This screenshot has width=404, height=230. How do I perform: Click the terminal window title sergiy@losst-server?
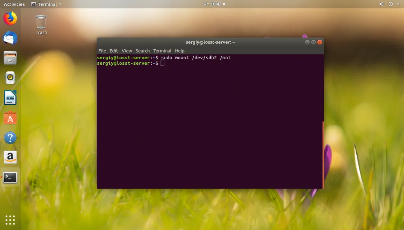pyautogui.click(x=210, y=42)
